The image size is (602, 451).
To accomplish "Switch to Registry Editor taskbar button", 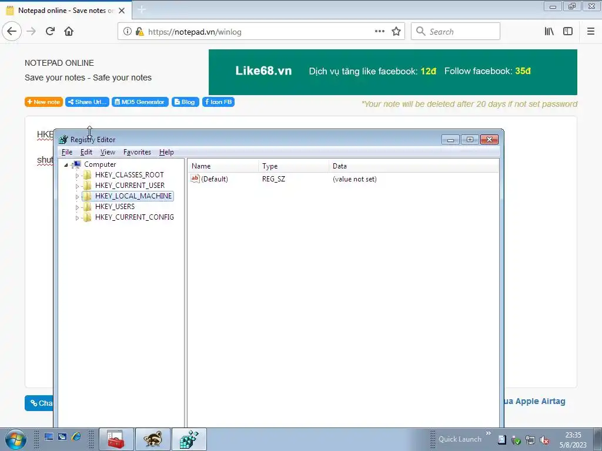I will pyautogui.click(x=189, y=439).
